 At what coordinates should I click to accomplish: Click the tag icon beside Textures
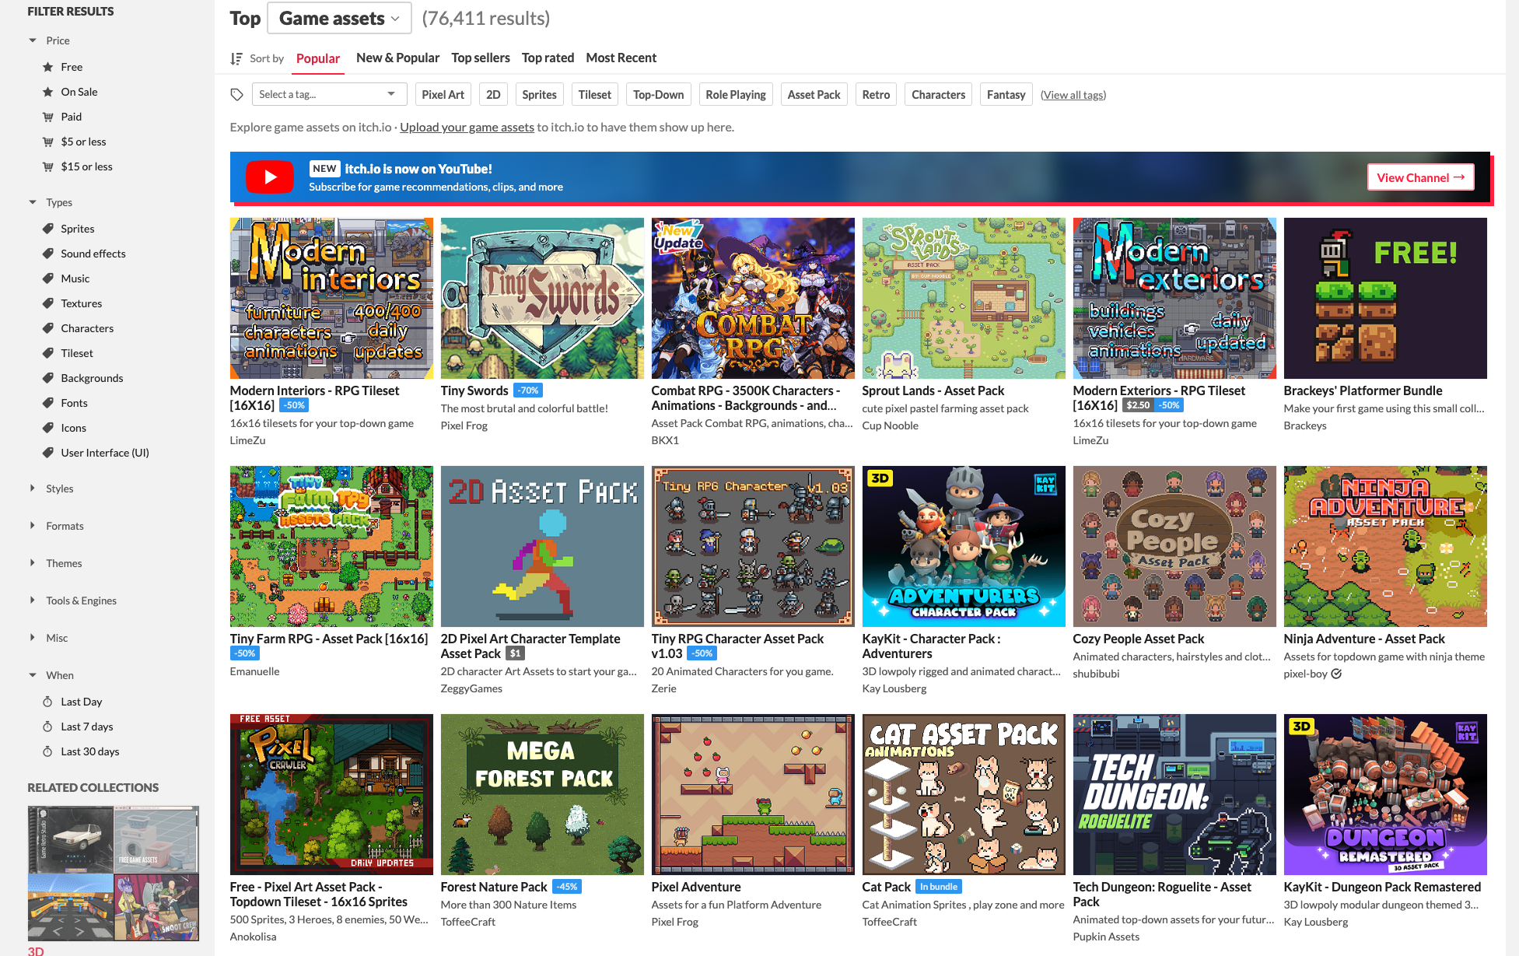[x=48, y=303]
